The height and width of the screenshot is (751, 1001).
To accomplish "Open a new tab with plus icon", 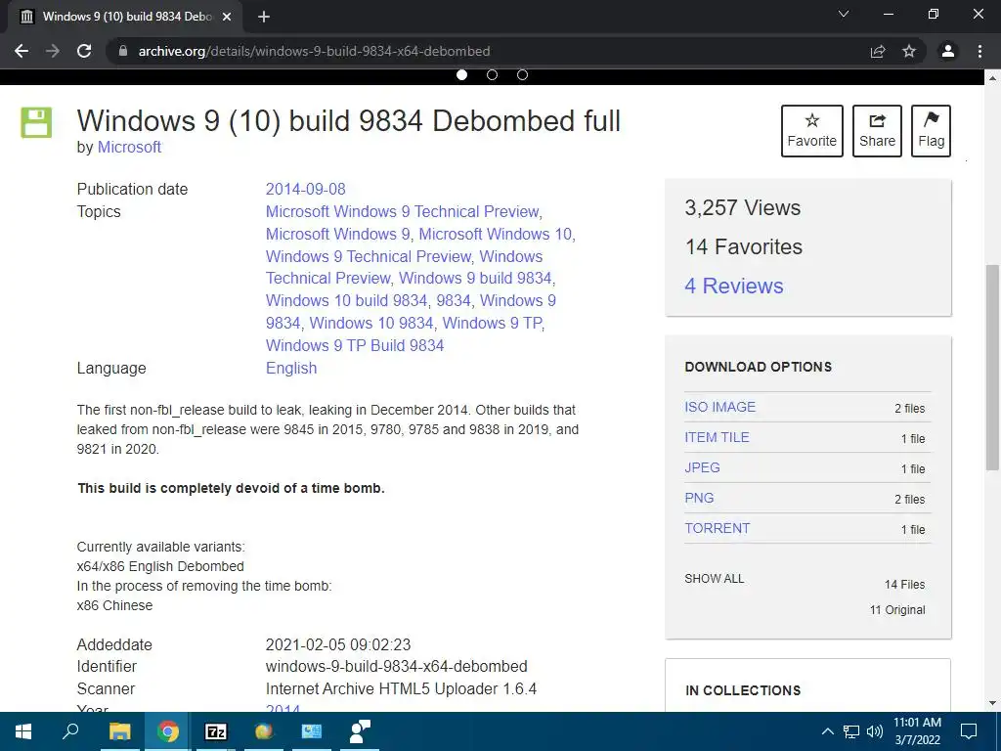I will [x=264, y=17].
